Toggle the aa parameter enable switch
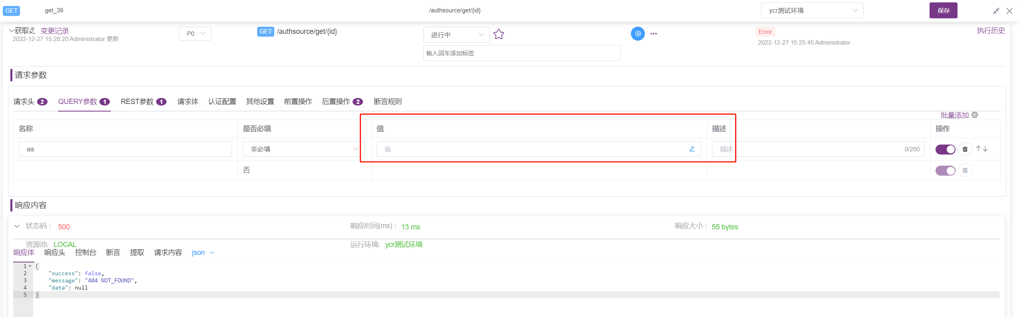The width and height of the screenshot is (1019, 317). click(945, 149)
